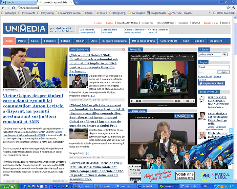Open the Twitter link in the header
This screenshot has width=237, height=189.
(x=110, y=23)
